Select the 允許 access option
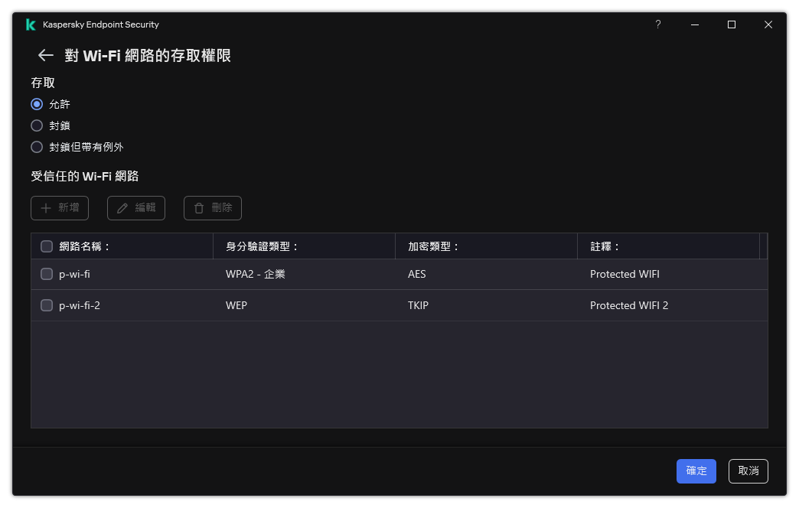799x508 pixels. [37, 104]
